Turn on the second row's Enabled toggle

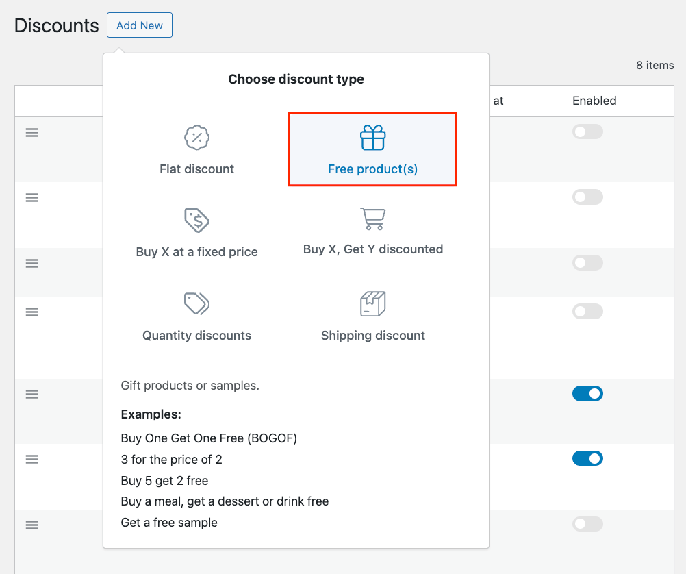point(587,197)
